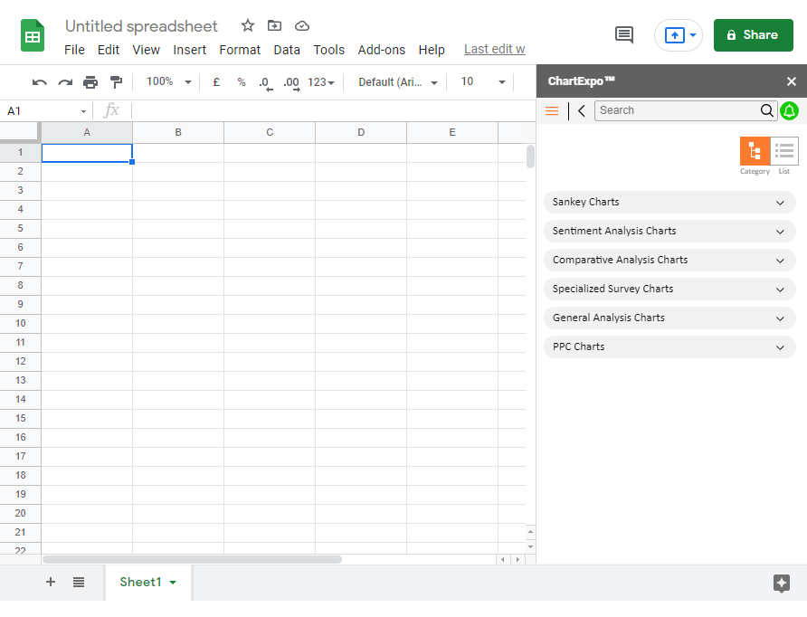Click the green Share button

(x=753, y=35)
